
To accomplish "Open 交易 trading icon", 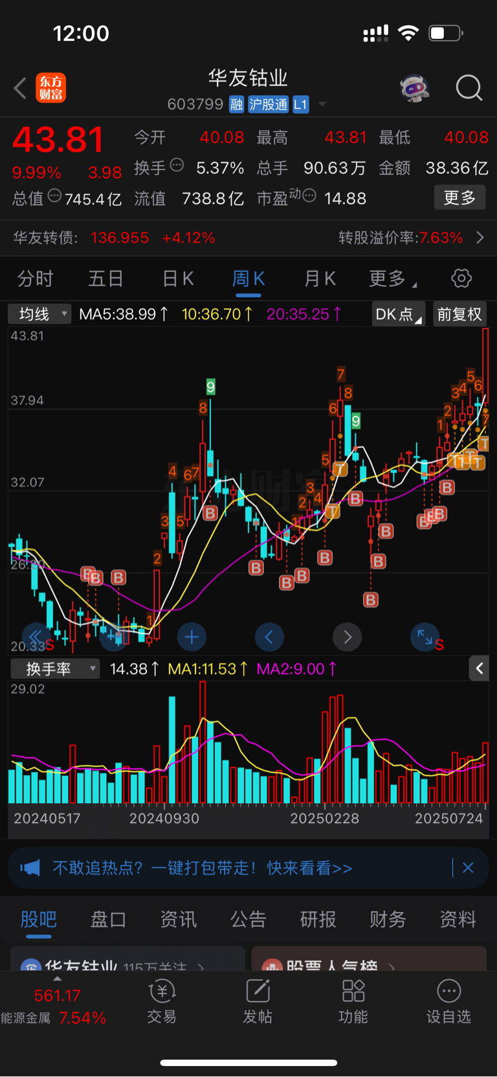I will 162,1002.
